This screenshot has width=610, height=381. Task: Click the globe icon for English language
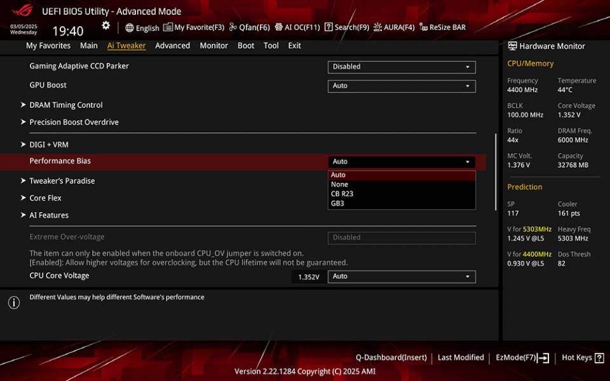(130, 27)
